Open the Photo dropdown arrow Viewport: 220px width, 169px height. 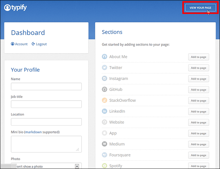point(77,166)
